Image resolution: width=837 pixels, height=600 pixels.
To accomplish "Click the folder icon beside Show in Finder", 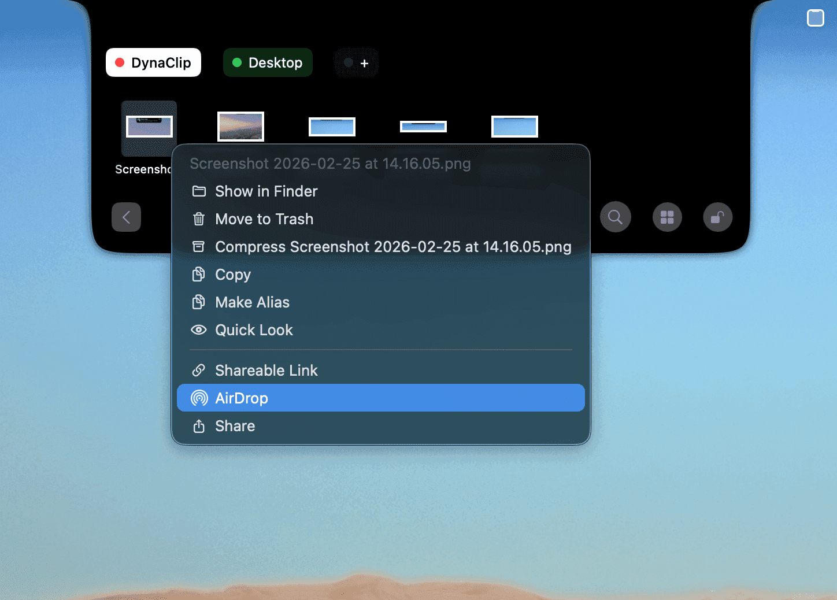I will 199,191.
